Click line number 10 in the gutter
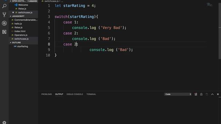The width and height of the screenshot is (221, 124). pyautogui.click(x=48, y=55)
